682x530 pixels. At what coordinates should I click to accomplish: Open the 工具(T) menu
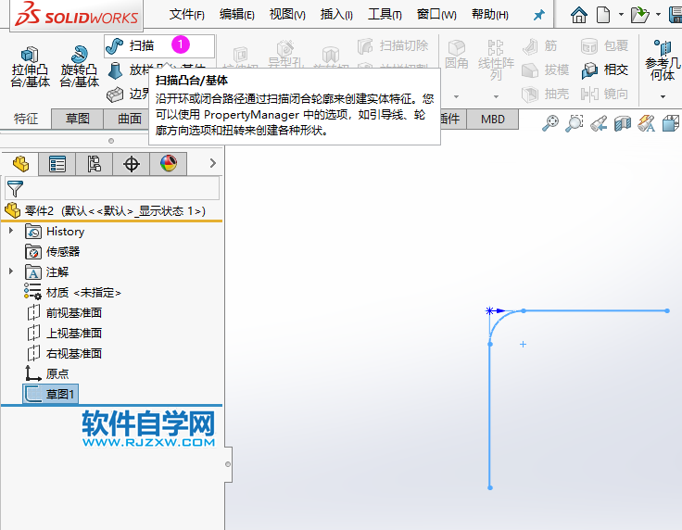[385, 15]
